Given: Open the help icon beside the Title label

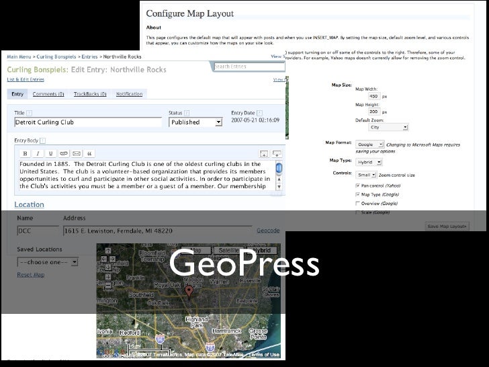Looking at the screenshot, I should coord(30,114).
